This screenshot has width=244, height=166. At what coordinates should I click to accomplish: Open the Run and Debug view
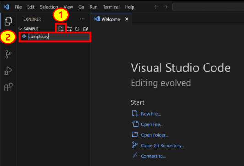pos(8,70)
